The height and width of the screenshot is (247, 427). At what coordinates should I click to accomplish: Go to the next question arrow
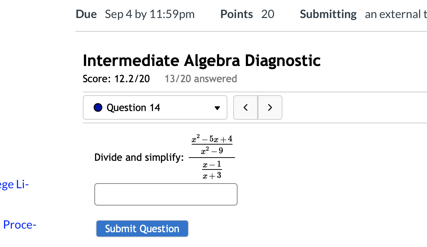(270, 107)
